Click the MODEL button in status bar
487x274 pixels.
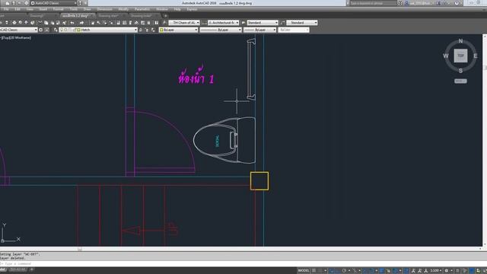tap(304, 271)
